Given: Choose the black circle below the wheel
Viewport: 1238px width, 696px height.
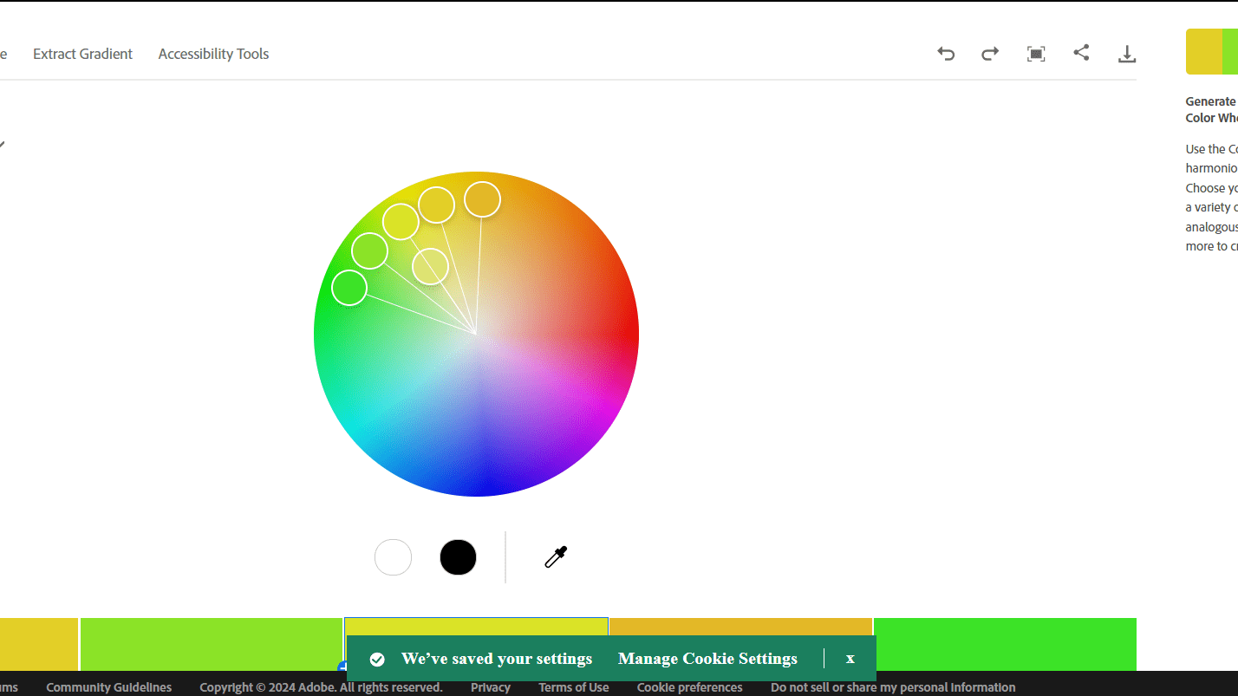Looking at the screenshot, I should pos(458,557).
